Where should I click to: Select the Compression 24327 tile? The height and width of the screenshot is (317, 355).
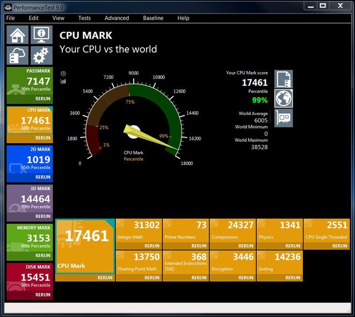coord(233,230)
